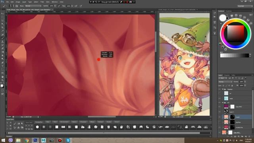Collapse the second layer group arrow

pyautogui.click(x=223, y=102)
